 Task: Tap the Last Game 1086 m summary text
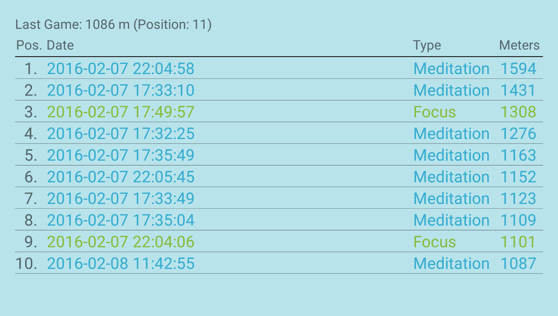coord(113,25)
